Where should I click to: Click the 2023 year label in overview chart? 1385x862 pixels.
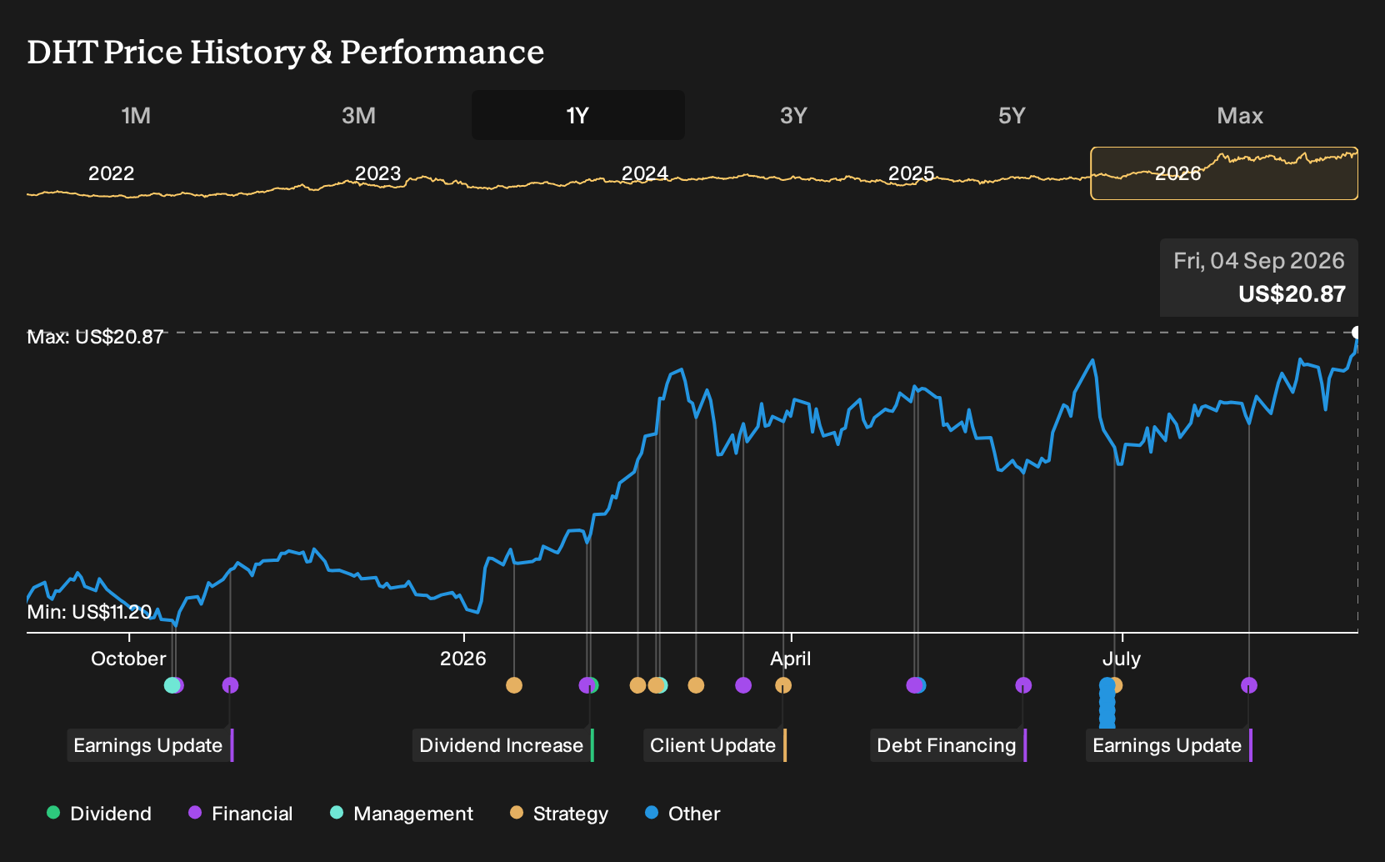[x=377, y=173]
